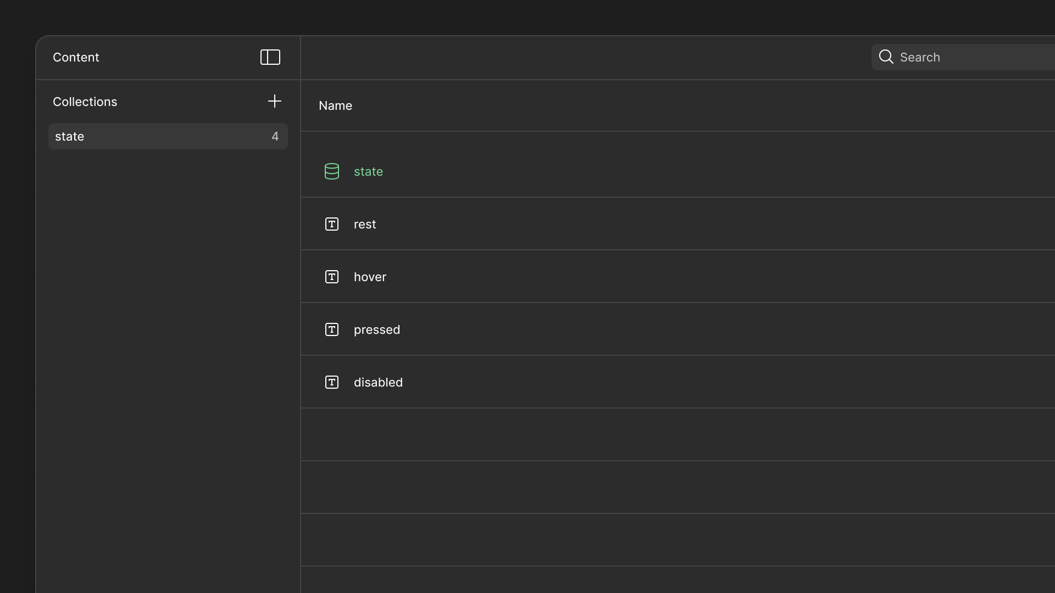Click the search magnifier icon

pyautogui.click(x=886, y=57)
